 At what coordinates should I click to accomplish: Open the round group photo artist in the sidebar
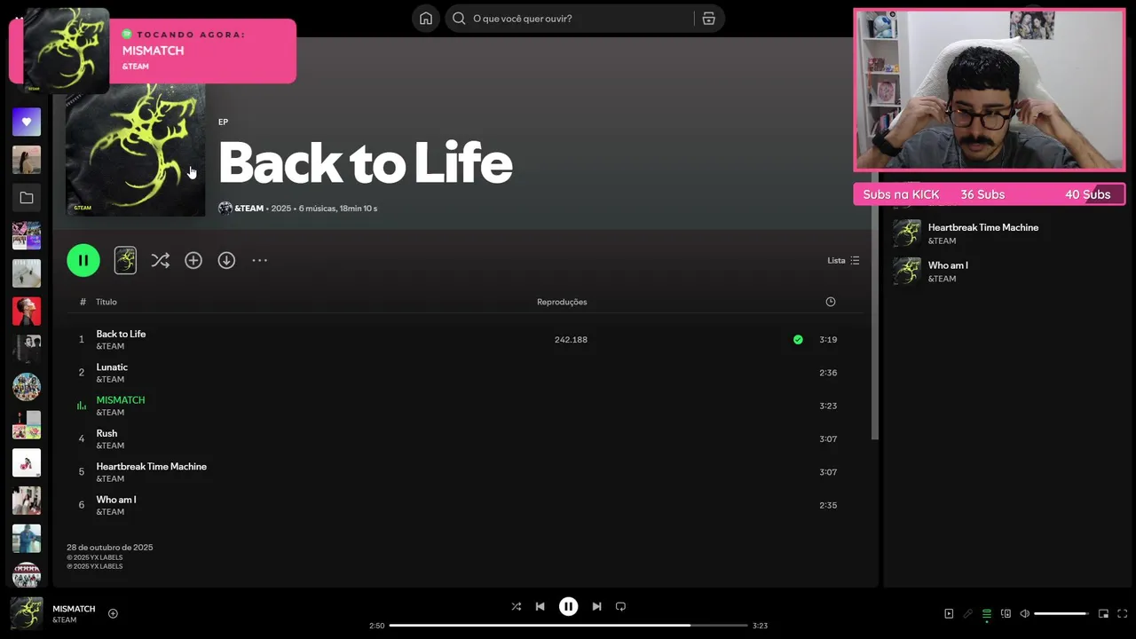(x=27, y=387)
